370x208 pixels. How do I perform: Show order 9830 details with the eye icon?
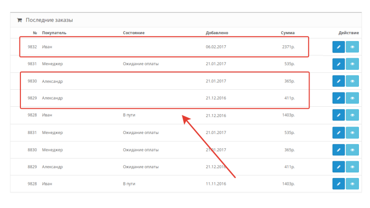pos(352,81)
